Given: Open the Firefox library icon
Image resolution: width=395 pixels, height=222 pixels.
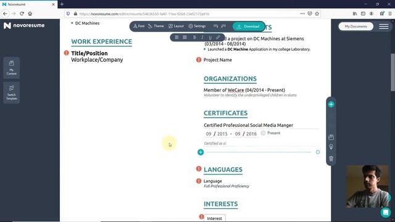Looking at the screenshot, I should (355, 14).
